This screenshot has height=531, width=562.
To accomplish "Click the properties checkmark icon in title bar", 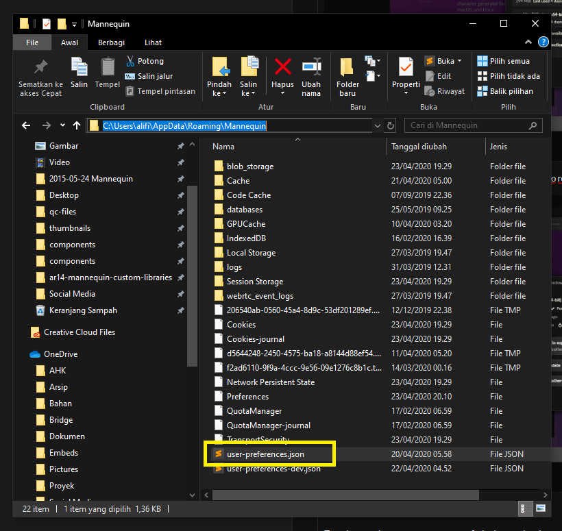I will pos(46,24).
